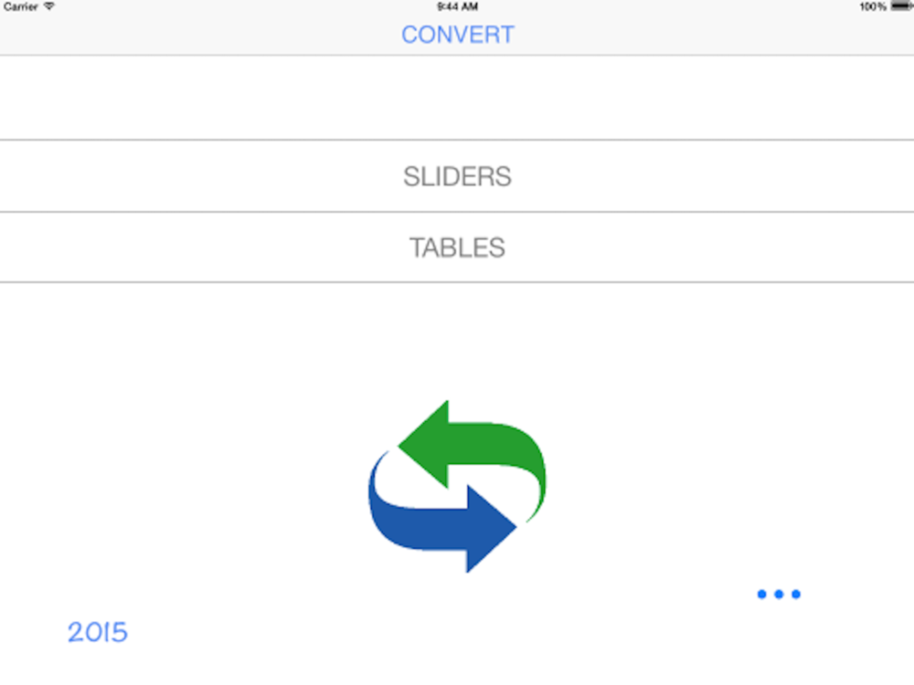914x685 pixels.
Task: Select the middle blue dot
Action: point(779,595)
